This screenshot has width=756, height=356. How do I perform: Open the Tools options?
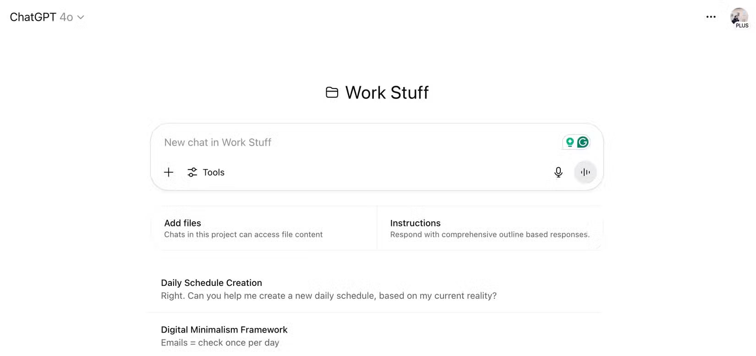click(206, 172)
